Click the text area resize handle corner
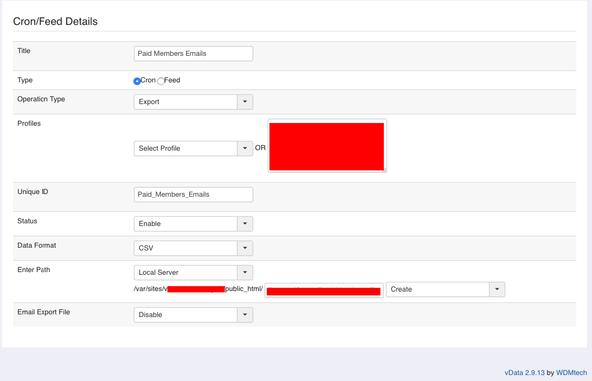Screen dimensions: 592x381 pyautogui.click(x=384, y=170)
